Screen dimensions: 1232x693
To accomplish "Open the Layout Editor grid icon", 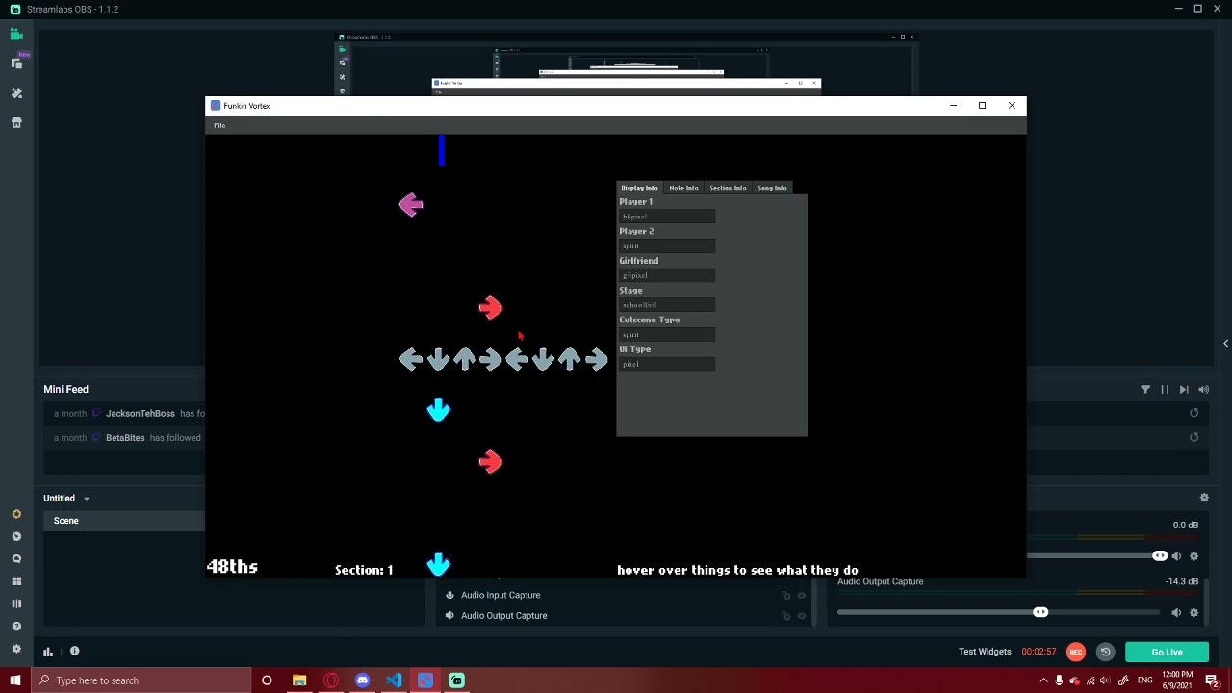I will pyautogui.click(x=16, y=581).
